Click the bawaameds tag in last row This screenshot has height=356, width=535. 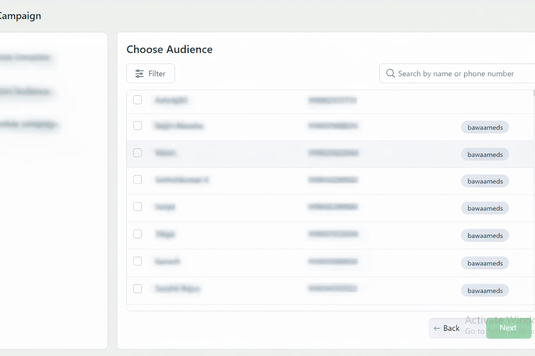click(485, 290)
